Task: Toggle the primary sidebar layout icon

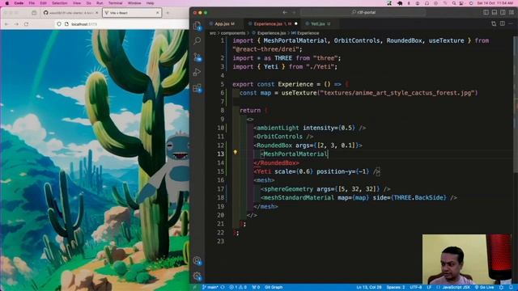Action: click(x=486, y=13)
